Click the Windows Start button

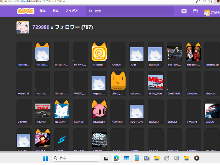(x=45, y=158)
